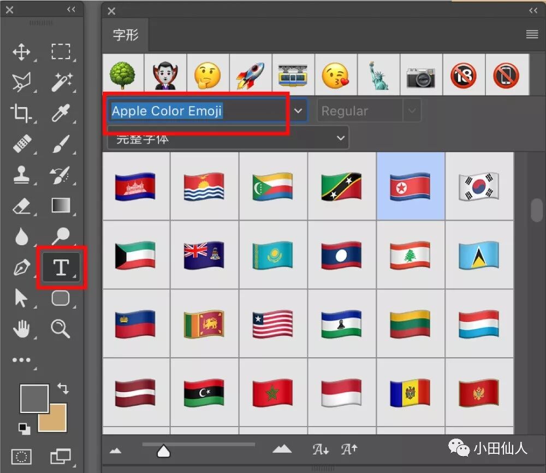Zoom in glyphs with large mountain icon
Viewport: 546px width, 473px height.
coord(282,448)
